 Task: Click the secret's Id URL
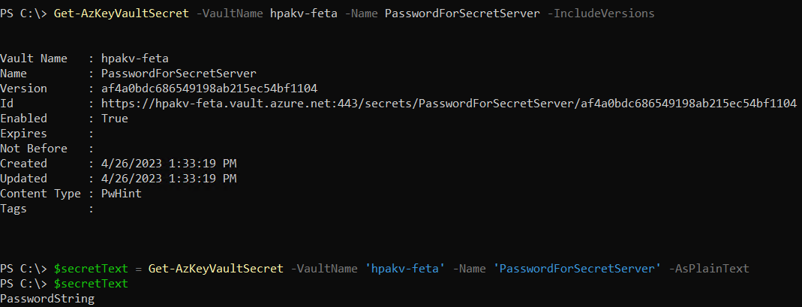(449, 104)
